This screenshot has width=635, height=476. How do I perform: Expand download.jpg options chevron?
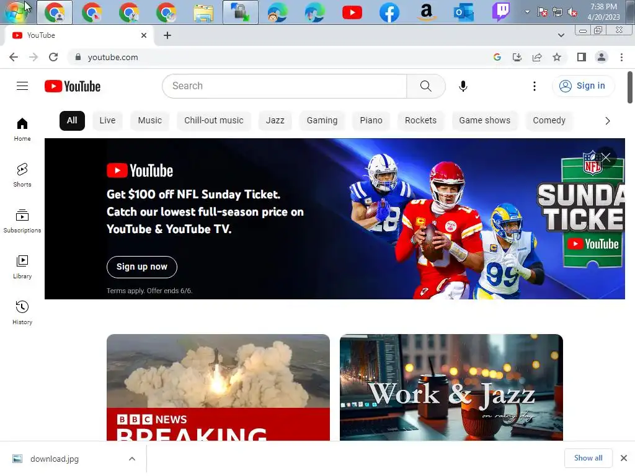click(x=132, y=459)
